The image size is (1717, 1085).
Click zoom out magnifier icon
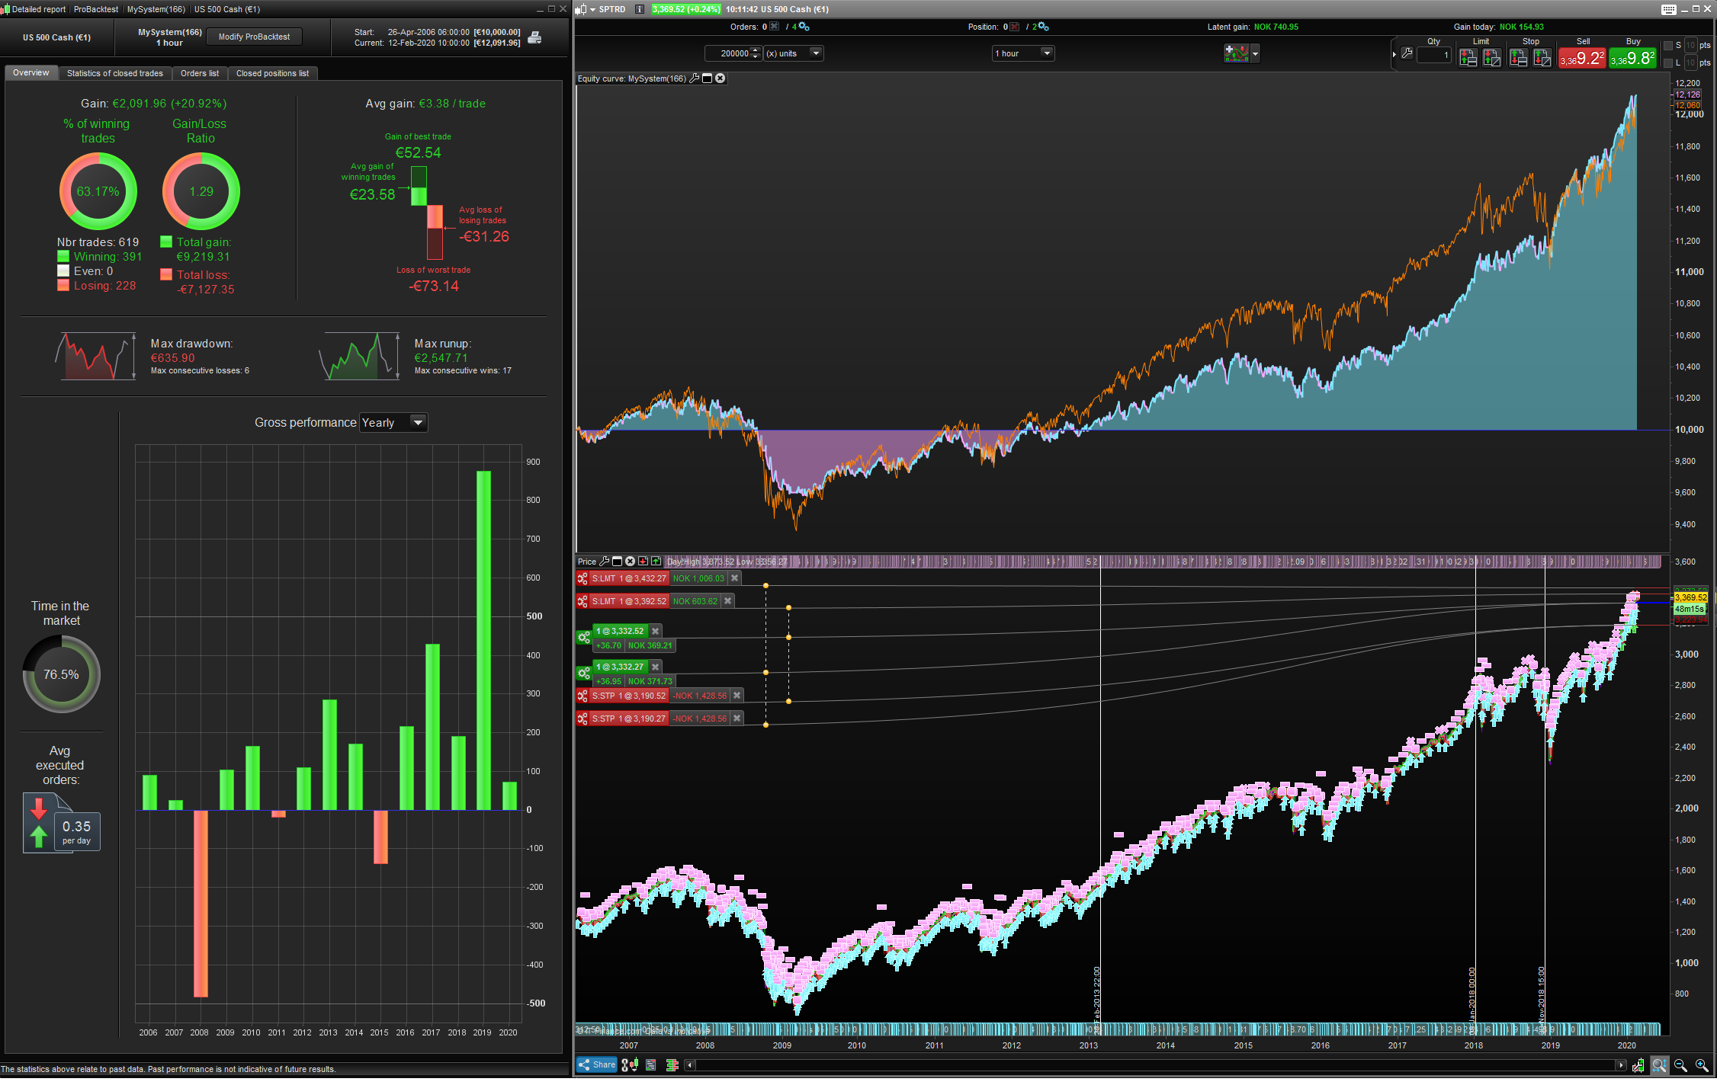pyautogui.click(x=1680, y=1065)
